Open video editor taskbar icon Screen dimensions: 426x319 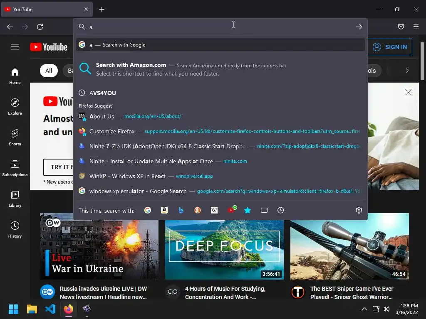coord(87,309)
